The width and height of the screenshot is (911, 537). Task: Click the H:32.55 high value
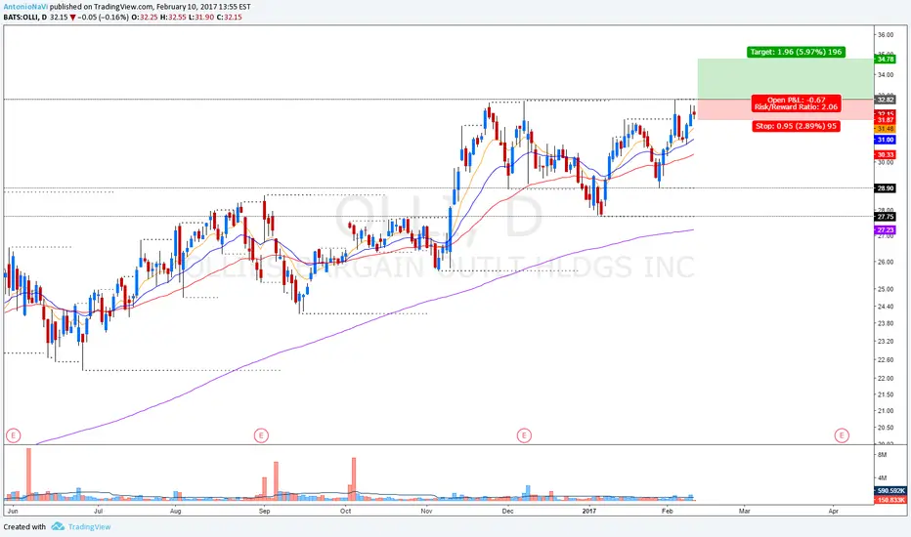click(171, 18)
